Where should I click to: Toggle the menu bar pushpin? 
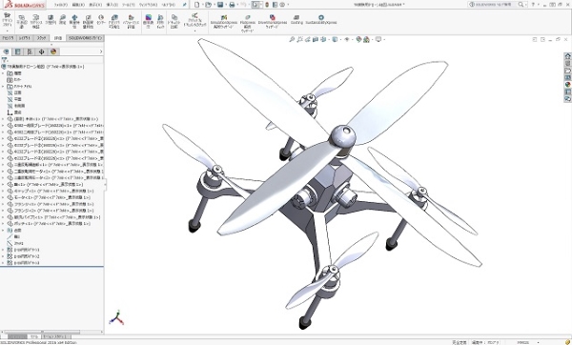click(185, 5)
